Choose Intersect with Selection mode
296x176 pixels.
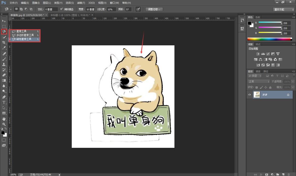point(31,9)
